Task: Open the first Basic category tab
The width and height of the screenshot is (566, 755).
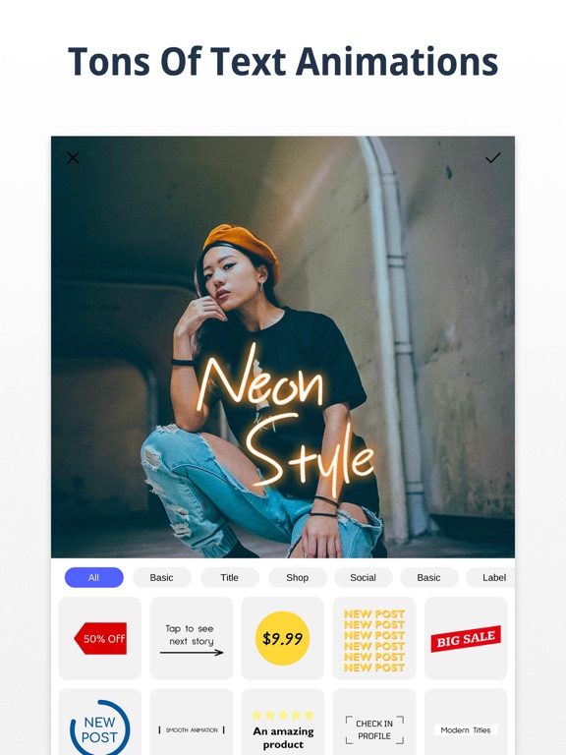Action: (x=162, y=577)
